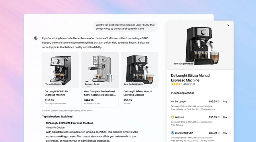Click the De'Longhi store logo icon

pos(172,101)
